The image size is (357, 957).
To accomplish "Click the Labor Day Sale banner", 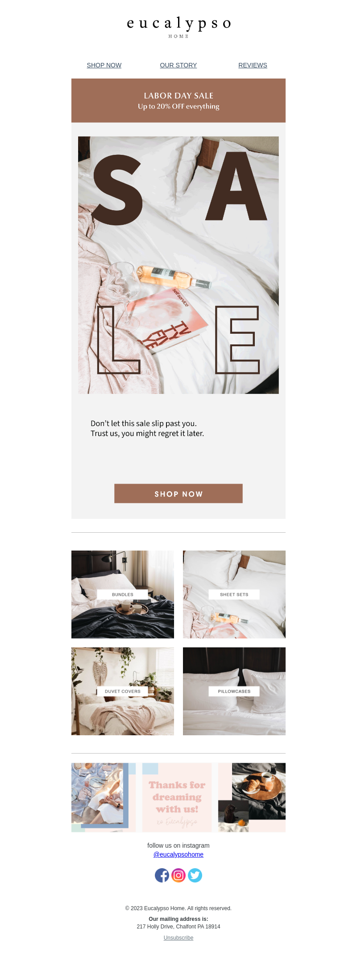I will [178, 100].
